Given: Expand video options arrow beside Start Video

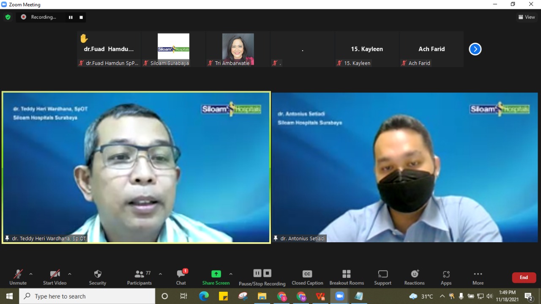Looking at the screenshot, I should tap(70, 274).
